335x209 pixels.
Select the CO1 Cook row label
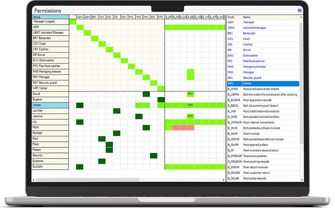click(x=49, y=44)
